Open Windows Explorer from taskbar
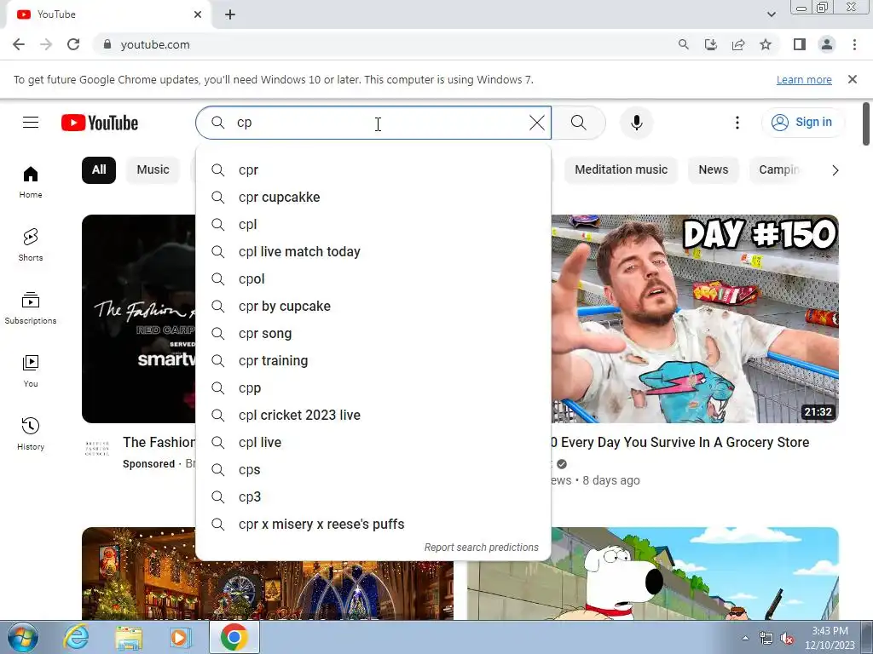The width and height of the screenshot is (873, 654). pos(130,637)
